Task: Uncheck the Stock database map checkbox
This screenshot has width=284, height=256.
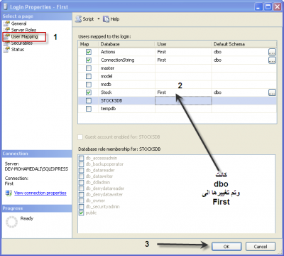Action: pos(89,92)
